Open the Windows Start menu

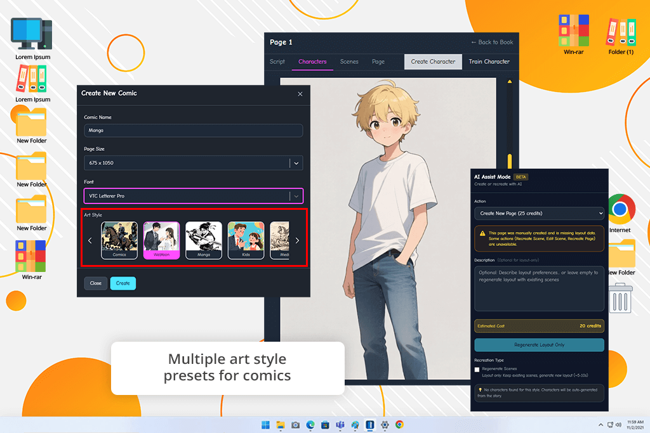pos(265,425)
